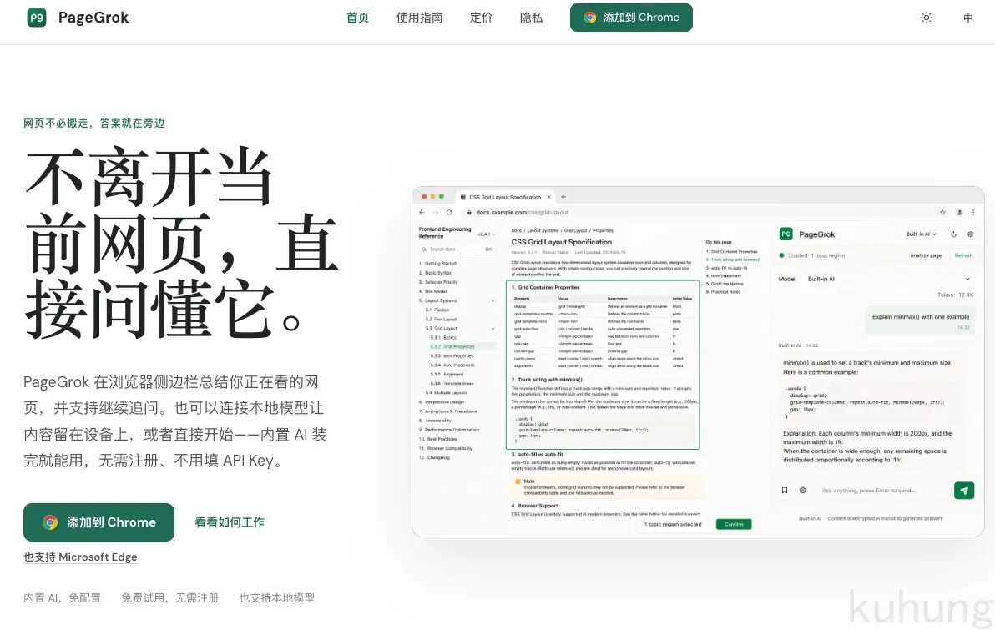
Task: Click the green Refresh link in demo panel
Action: [963, 255]
